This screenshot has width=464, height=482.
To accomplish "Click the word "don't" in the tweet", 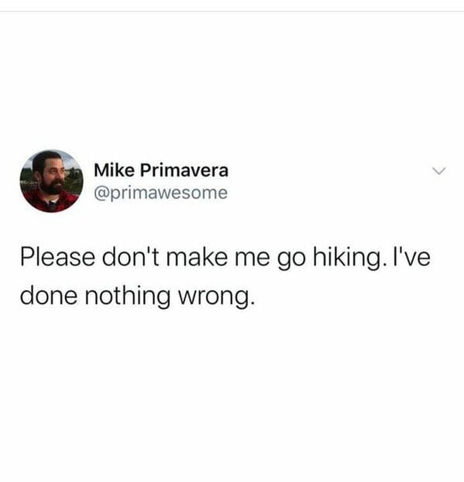I will (130, 257).
